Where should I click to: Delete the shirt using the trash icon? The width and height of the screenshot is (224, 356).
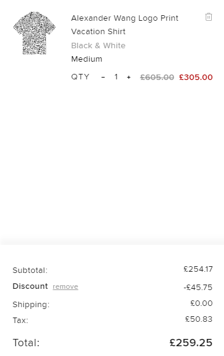[x=209, y=17]
